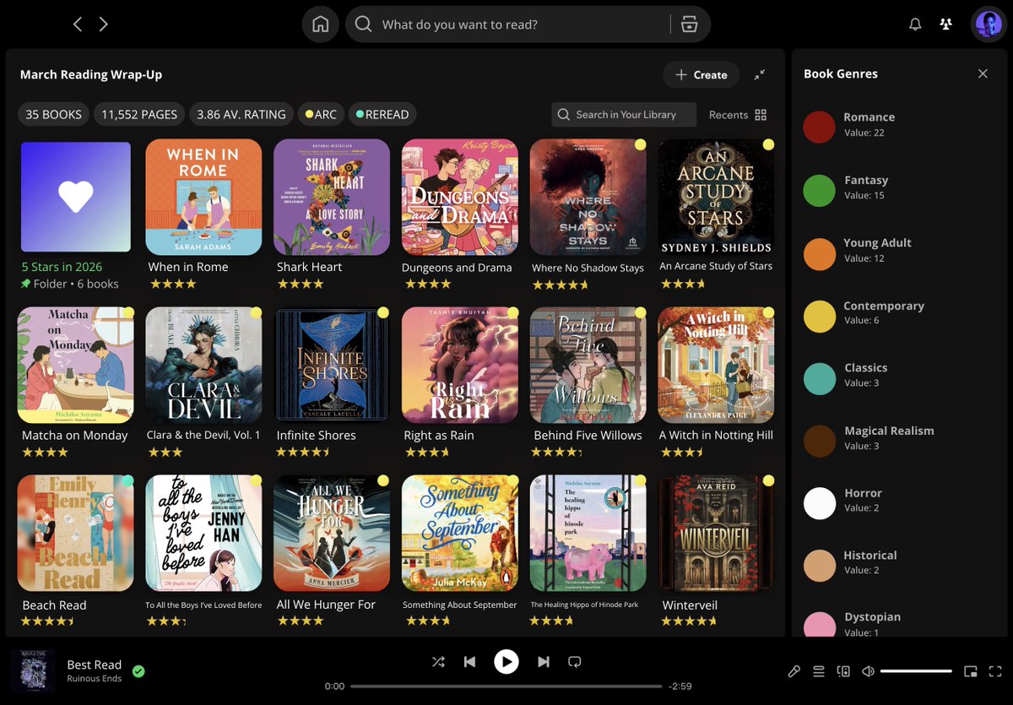This screenshot has height=705, width=1013.
Task: Click the Best Read track title
Action: coord(95,664)
